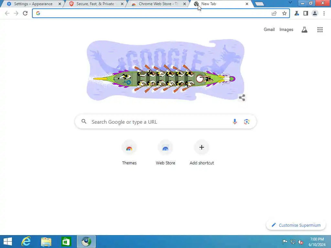Screen dimensions: 331x248
Task: Switch to Chrome Web Store tab
Action: click(158, 4)
